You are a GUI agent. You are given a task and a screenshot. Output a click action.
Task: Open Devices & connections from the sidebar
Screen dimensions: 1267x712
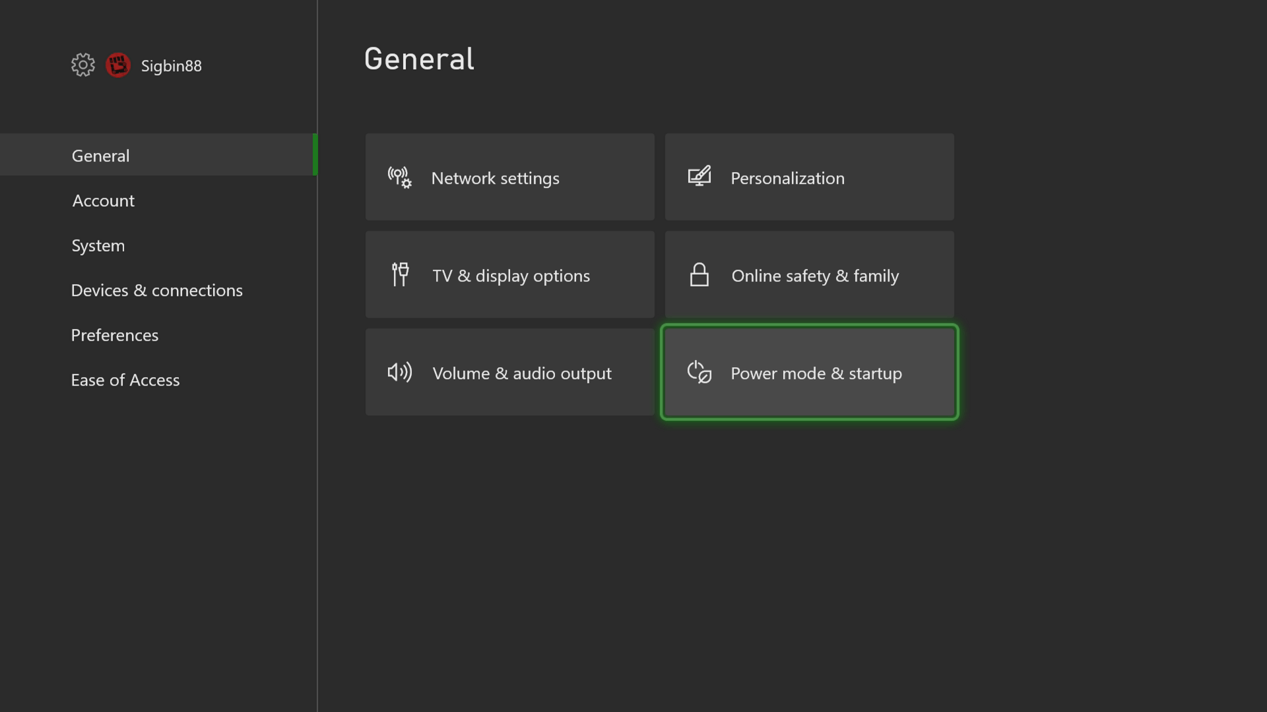click(x=157, y=290)
